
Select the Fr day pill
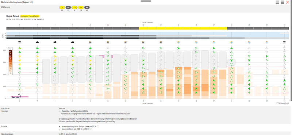tap(68, 7)
